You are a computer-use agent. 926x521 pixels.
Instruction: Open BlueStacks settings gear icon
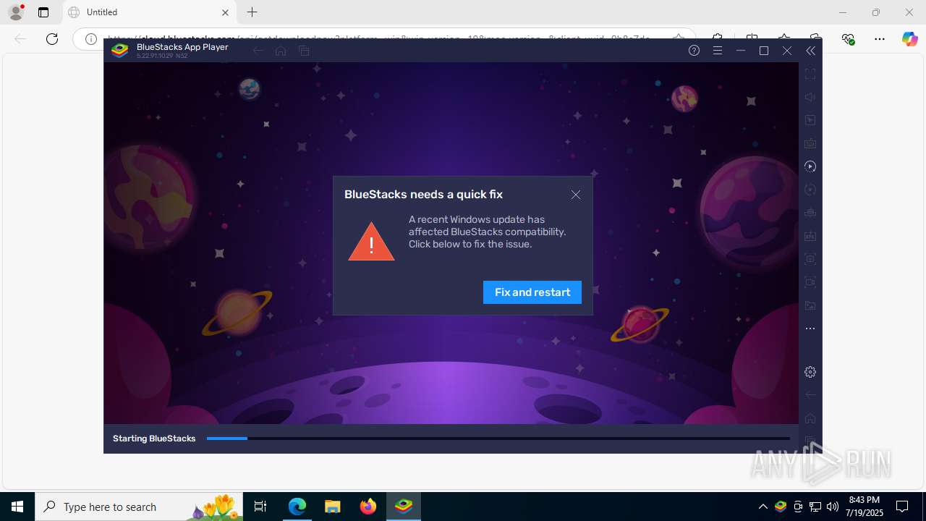tap(810, 372)
